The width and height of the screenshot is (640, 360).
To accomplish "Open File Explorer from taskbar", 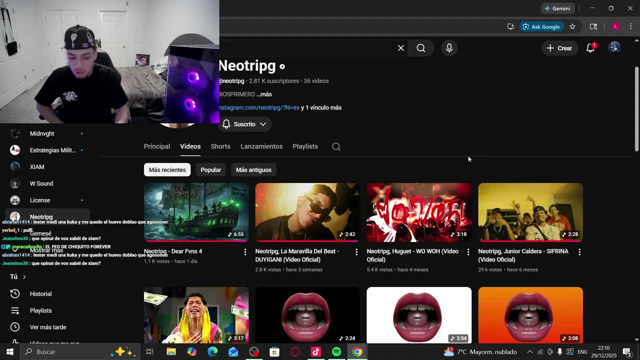I will (171, 352).
